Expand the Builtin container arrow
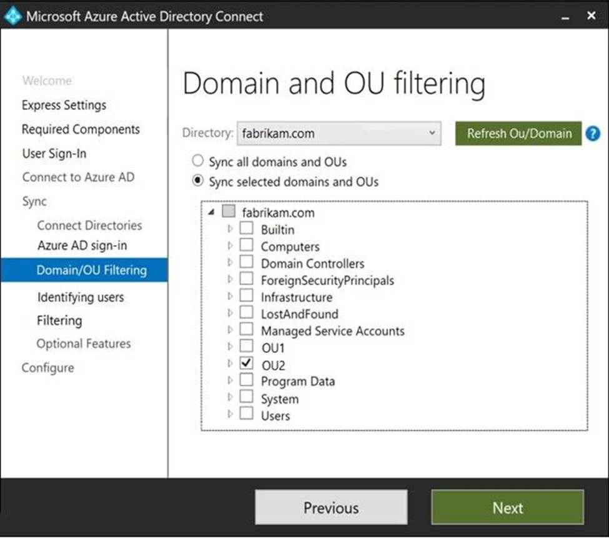 [230, 229]
